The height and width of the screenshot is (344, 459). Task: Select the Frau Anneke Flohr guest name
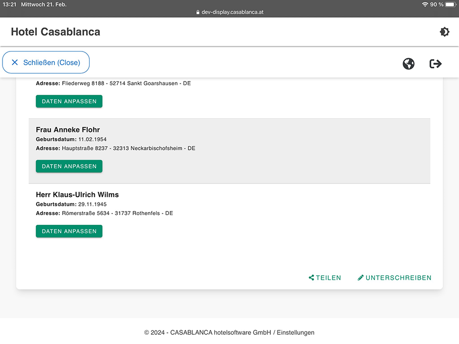68,129
